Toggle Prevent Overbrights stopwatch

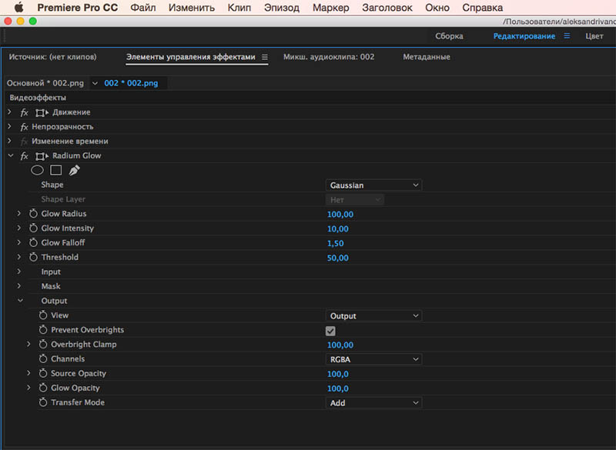click(x=43, y=330)
